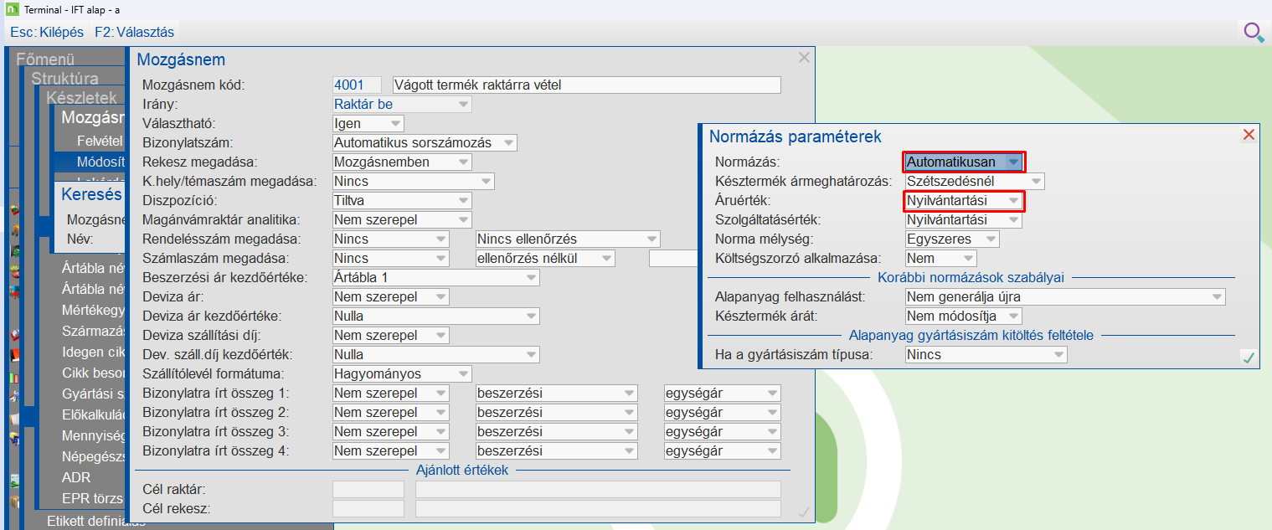Open Bizonylatra írt összeg 1 egységár dropdown
1272x530 pixels.
click(723, 393)
